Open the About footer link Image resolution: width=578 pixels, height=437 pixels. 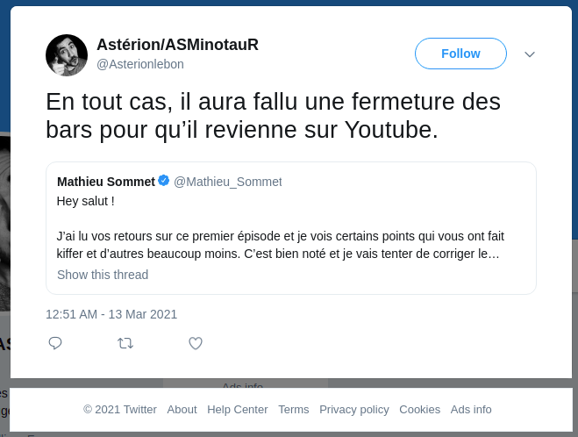(x=182, y=409)
